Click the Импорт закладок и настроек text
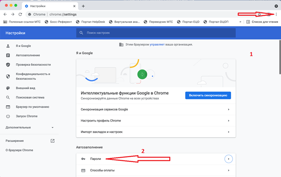The image size is (281, 177). [x=102, y=132]
